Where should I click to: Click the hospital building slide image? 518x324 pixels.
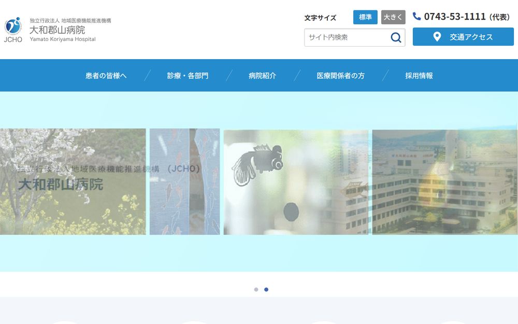tap(445, 182)
